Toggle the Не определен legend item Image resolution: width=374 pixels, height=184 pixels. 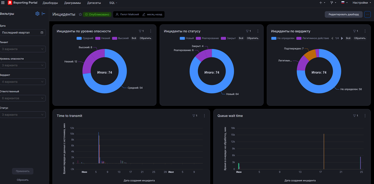[283, 38]
